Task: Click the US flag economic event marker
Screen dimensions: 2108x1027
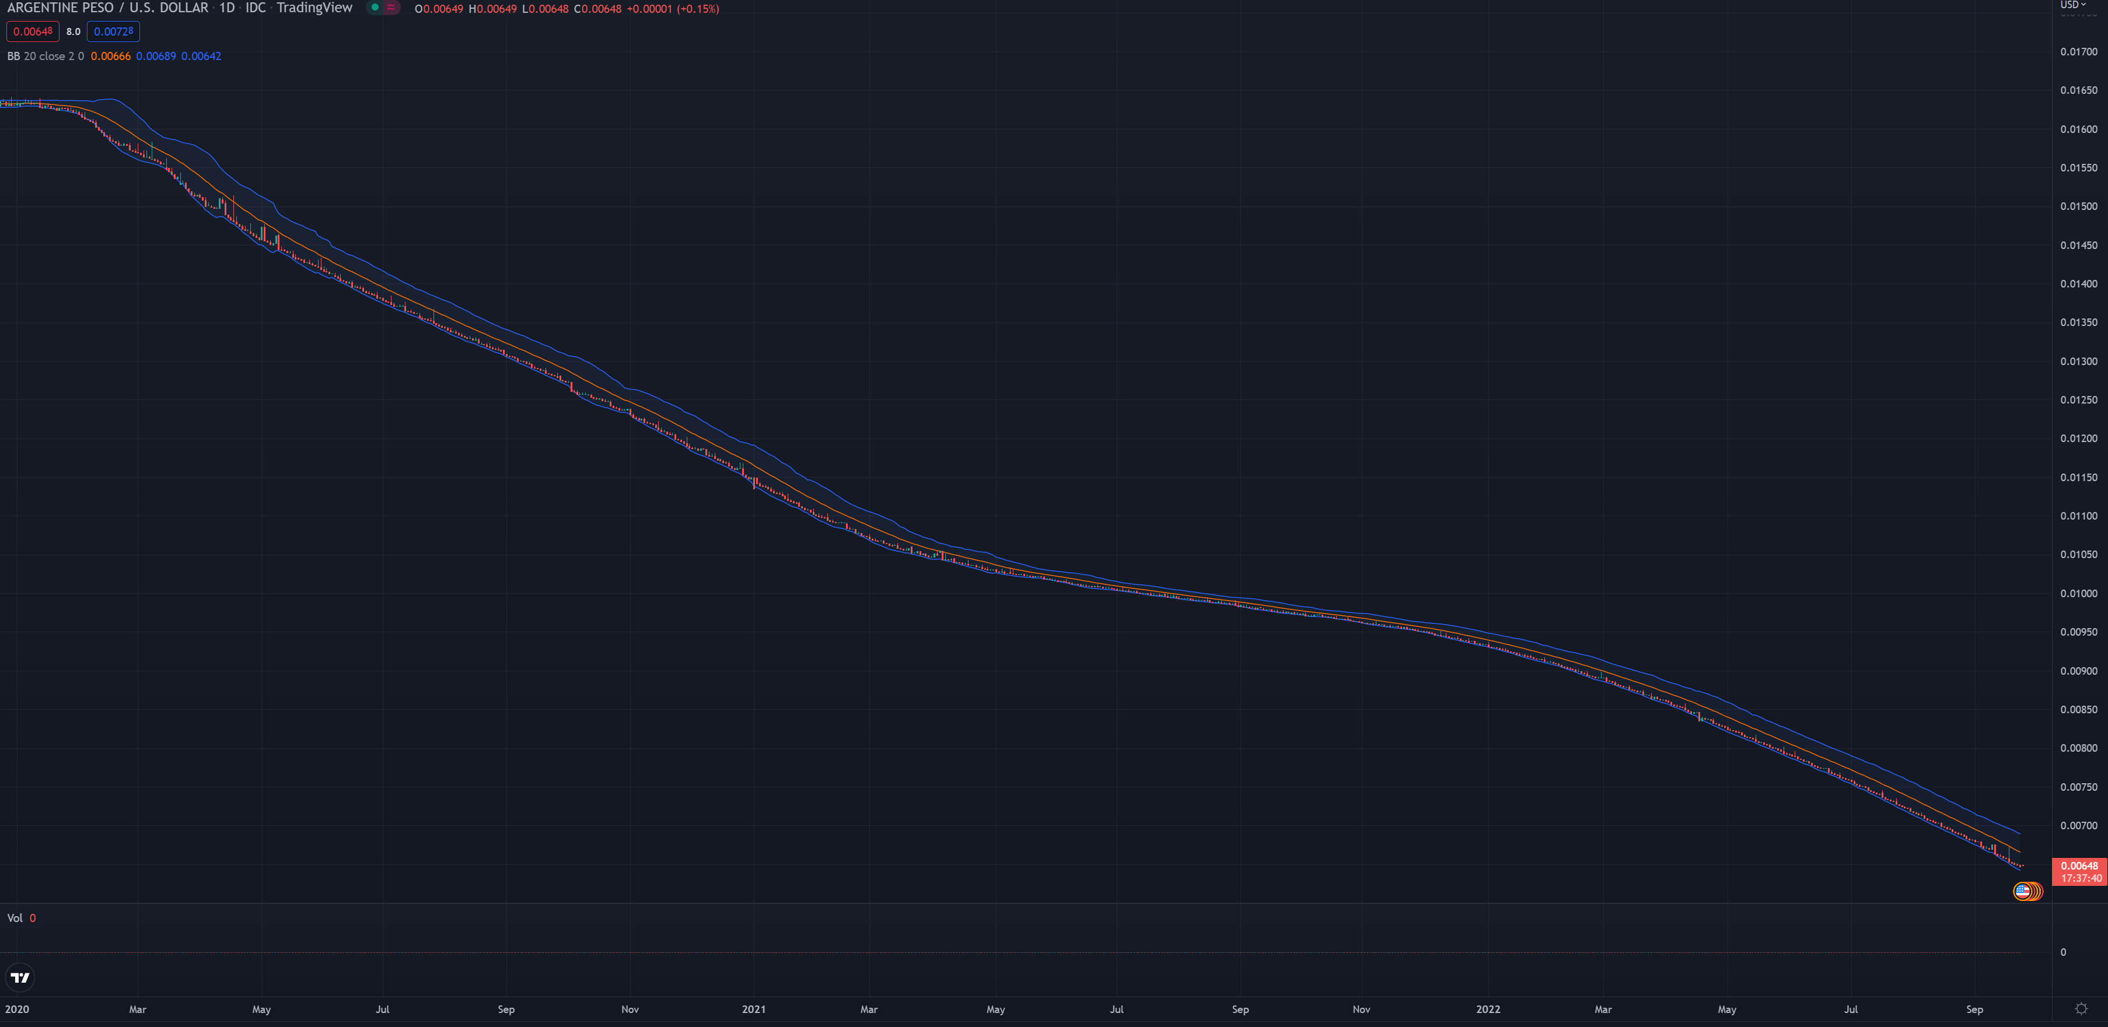Action: point(2022,891)
